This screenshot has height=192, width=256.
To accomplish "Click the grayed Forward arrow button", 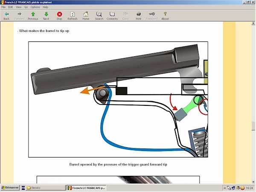I will [20, 16].
